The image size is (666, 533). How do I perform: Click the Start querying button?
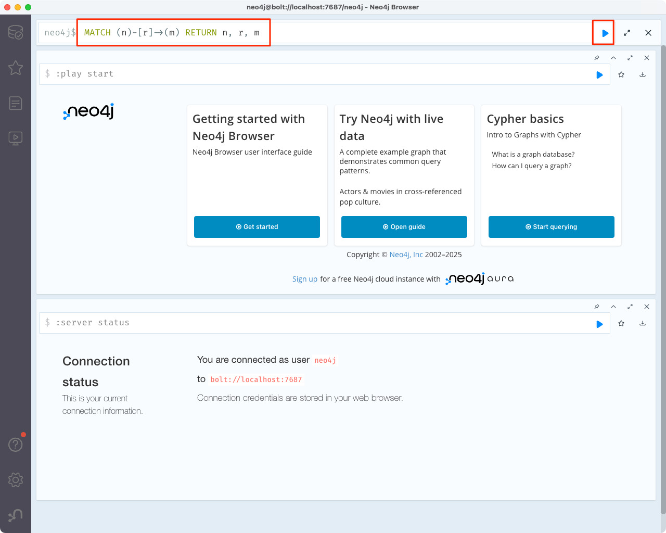click(552, 227)
